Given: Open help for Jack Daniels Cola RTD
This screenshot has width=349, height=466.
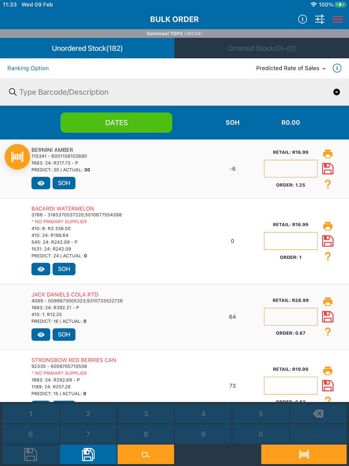Looking at the screenshot, I should click(328, 332).
